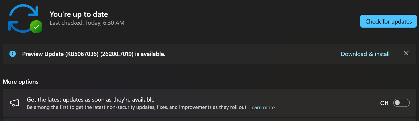
Task: Click the green checkmark badge on the update icon
Action: 36,27
